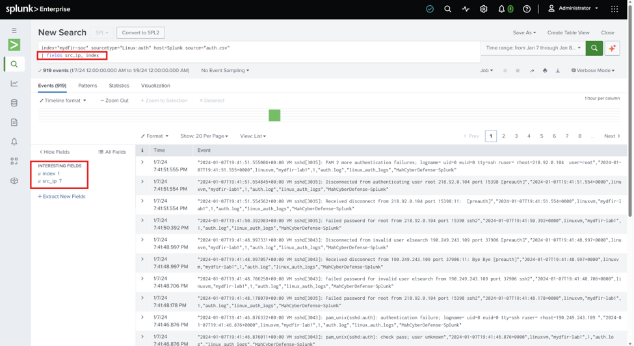Open the Verbose Mode dropdown
This screenshot has width=634, height=346.
coord(593,70)
